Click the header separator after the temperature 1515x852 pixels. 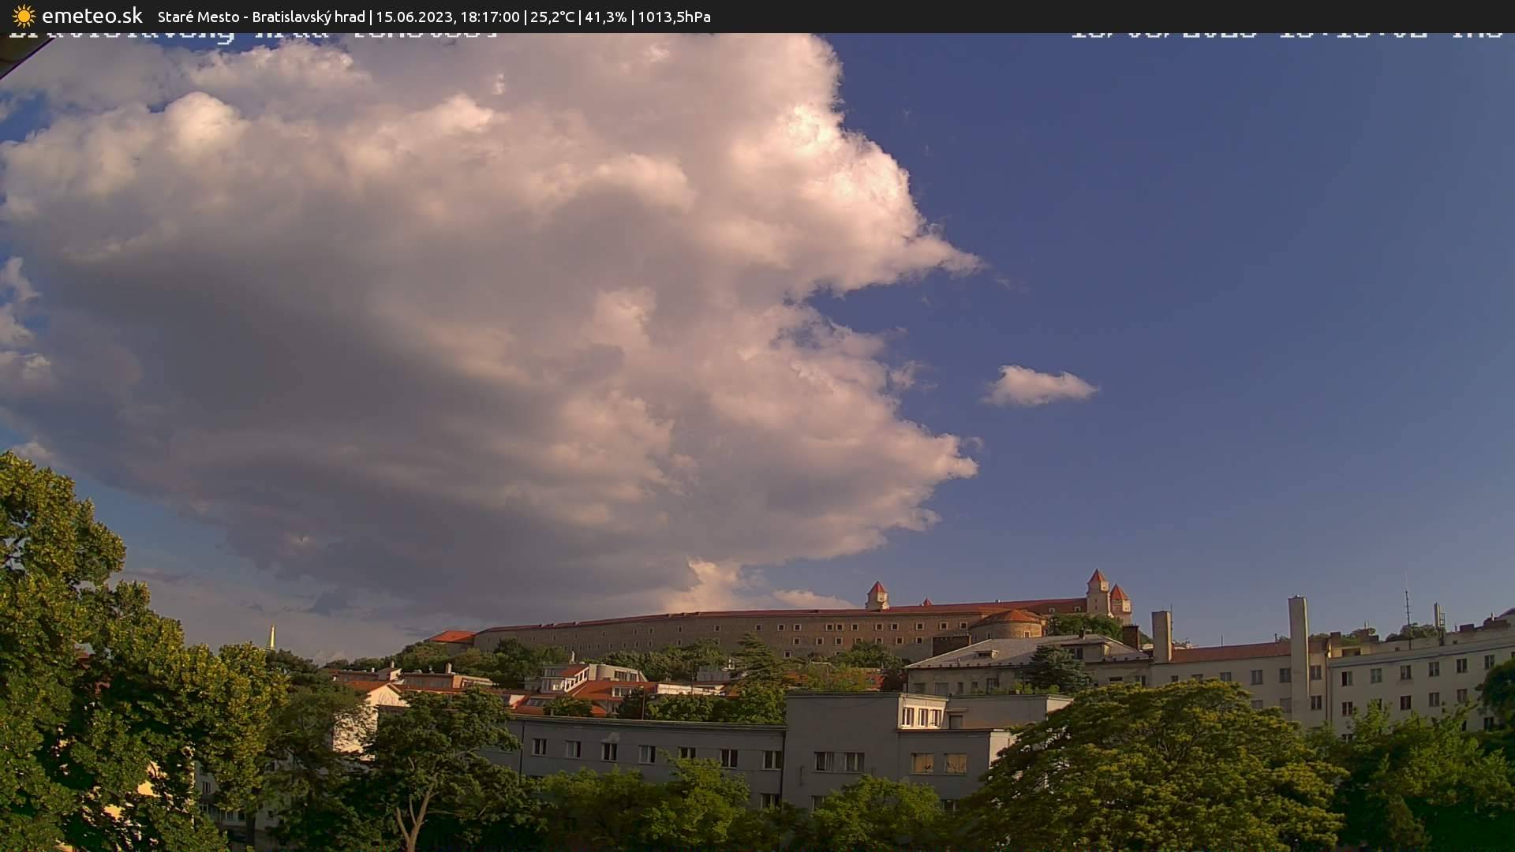pyautogui.click(x=582, y=17)
